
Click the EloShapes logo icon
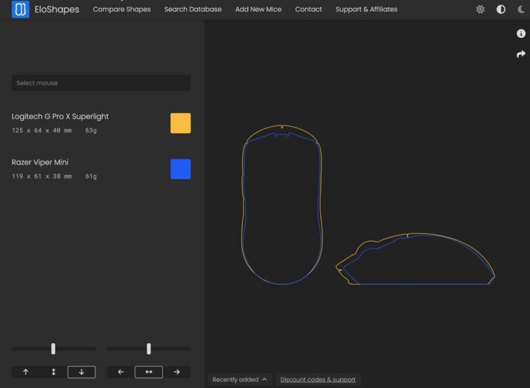pos(21,10)
